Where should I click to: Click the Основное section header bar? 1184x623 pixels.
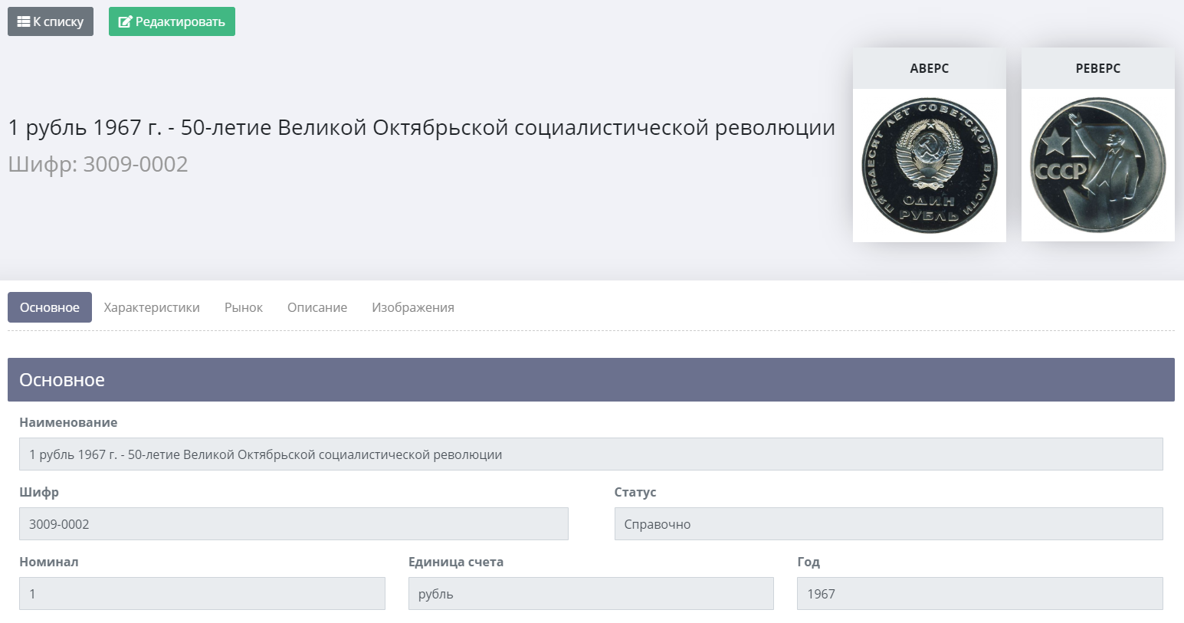(x=591, y=379)
